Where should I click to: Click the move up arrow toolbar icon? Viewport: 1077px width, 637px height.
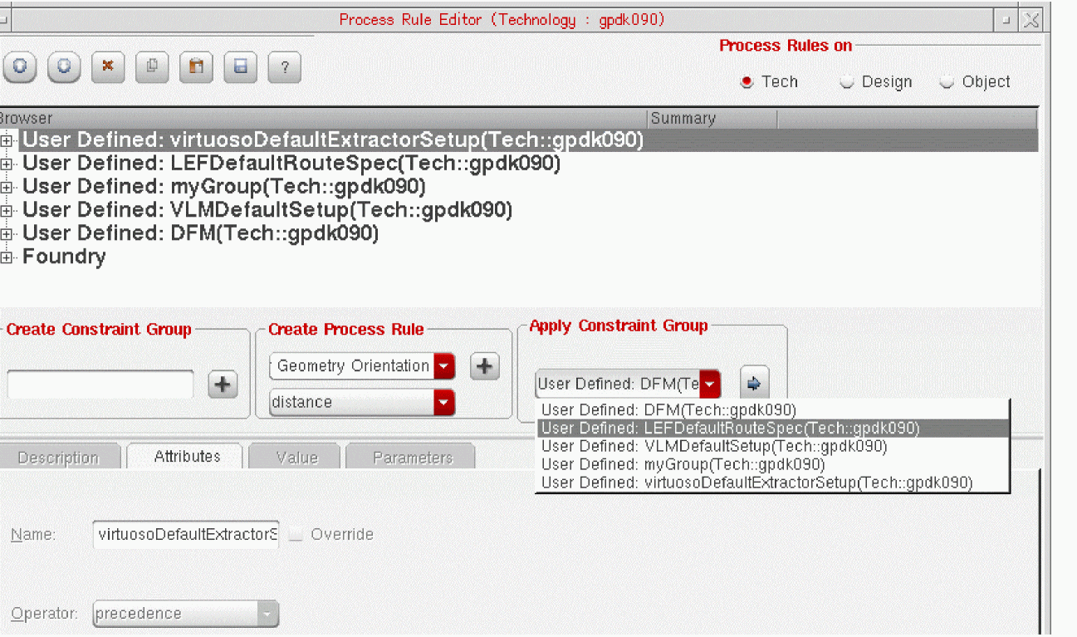point(20,67)
